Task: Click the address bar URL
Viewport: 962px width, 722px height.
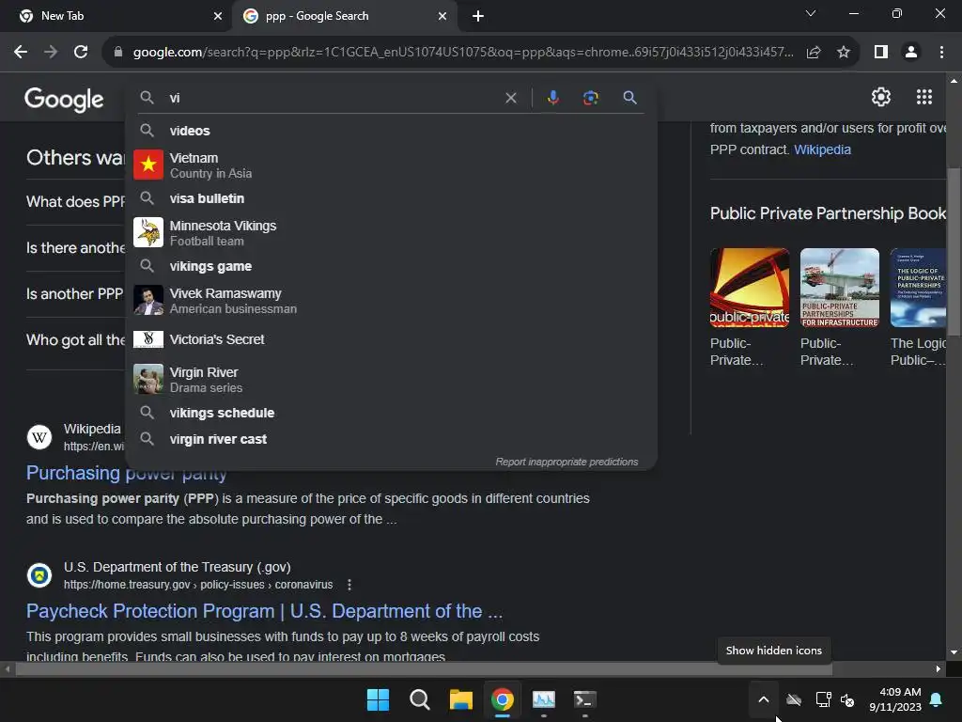Action: 463,53
